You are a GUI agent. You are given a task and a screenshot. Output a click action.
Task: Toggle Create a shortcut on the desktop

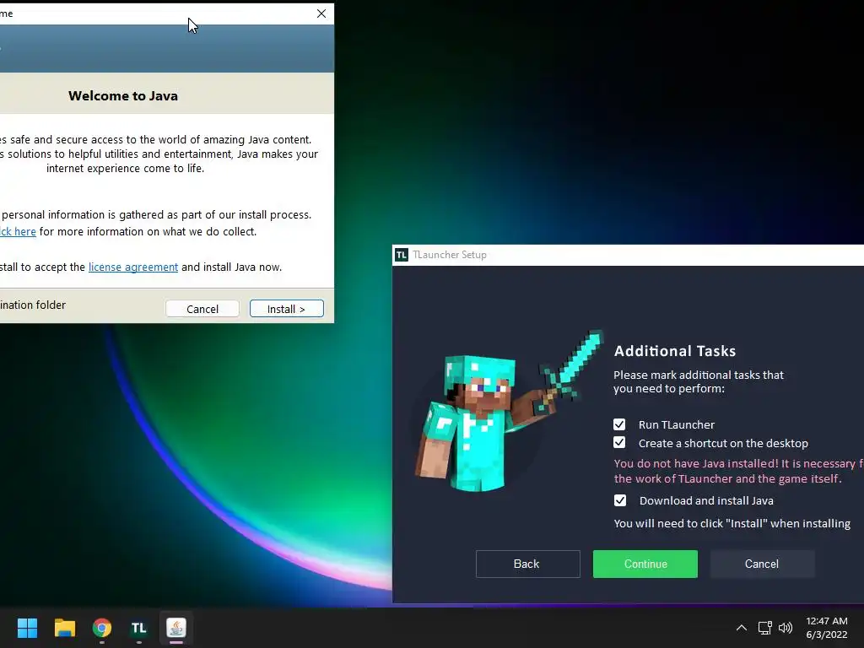[x=619, y=442]
